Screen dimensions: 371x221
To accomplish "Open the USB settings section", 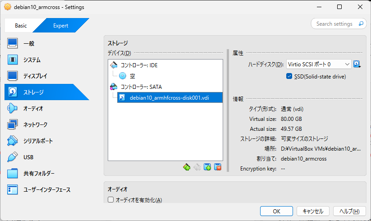I will 28,157.
